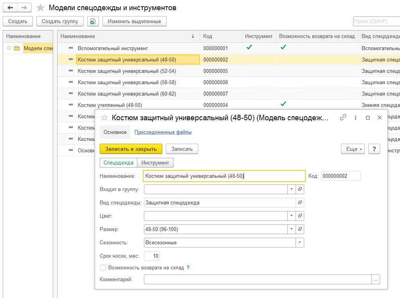
Task: Select the Модели спецодежды folder radio marker
Action: click(9, 48)
